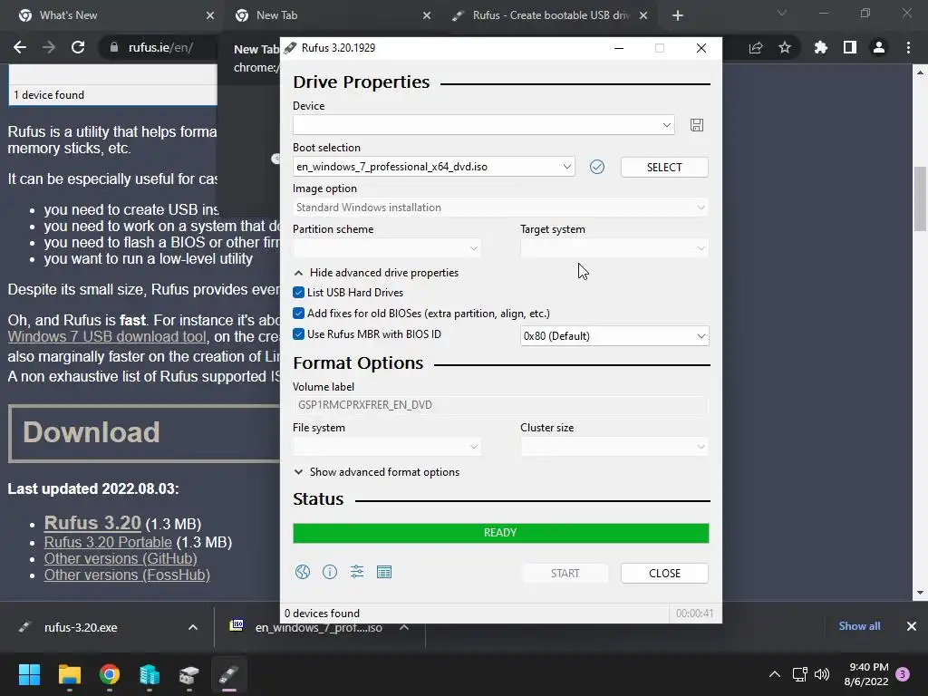Show the Rufus log icon

point(384,572)
